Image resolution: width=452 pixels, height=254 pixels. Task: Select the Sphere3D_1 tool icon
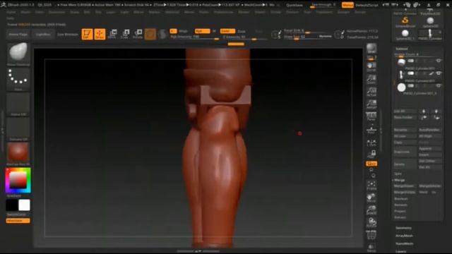[x=405, y=35]
